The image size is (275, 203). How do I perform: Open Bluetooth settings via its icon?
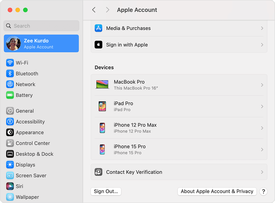coord(10,73)
